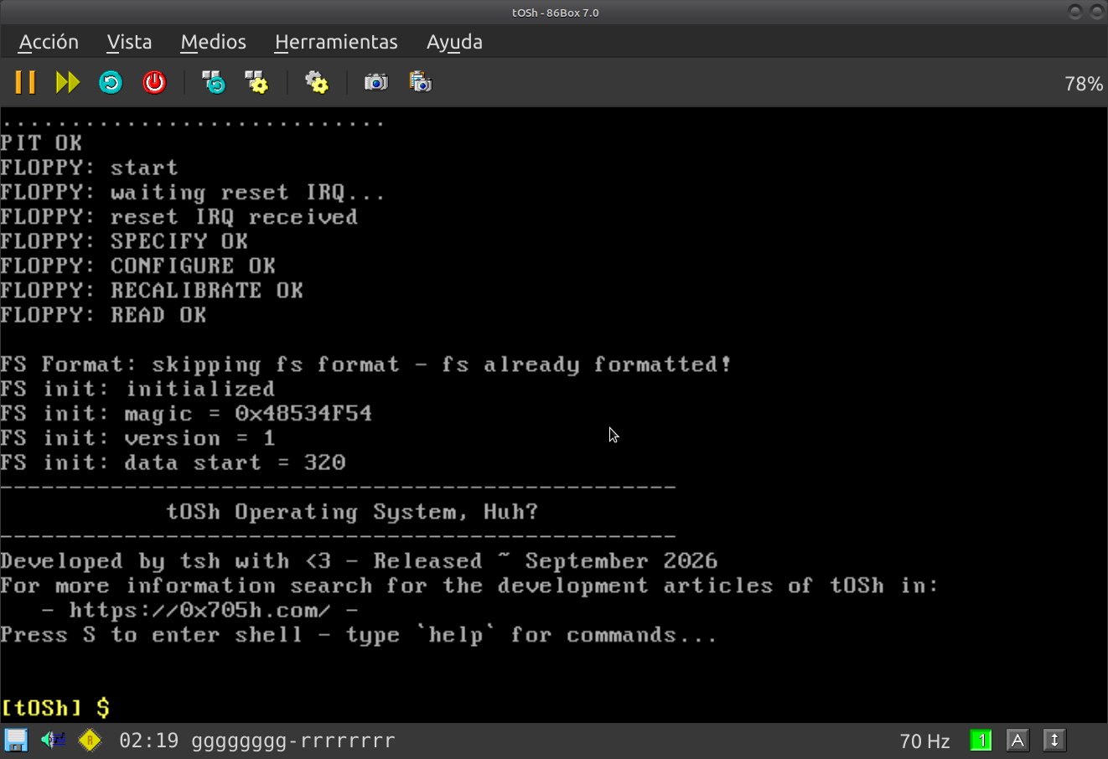Click the keyboard icon with yellow gear
The width and height of the screenshot is (1108, 759).
(256, 82)
